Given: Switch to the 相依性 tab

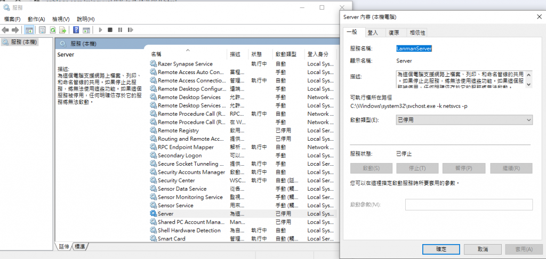Looking at the screenshot, I should coord(417,33).
